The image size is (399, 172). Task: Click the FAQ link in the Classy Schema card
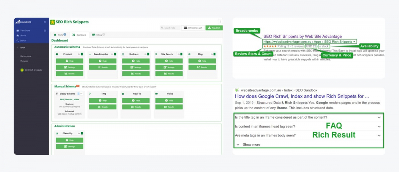point(62,100)
